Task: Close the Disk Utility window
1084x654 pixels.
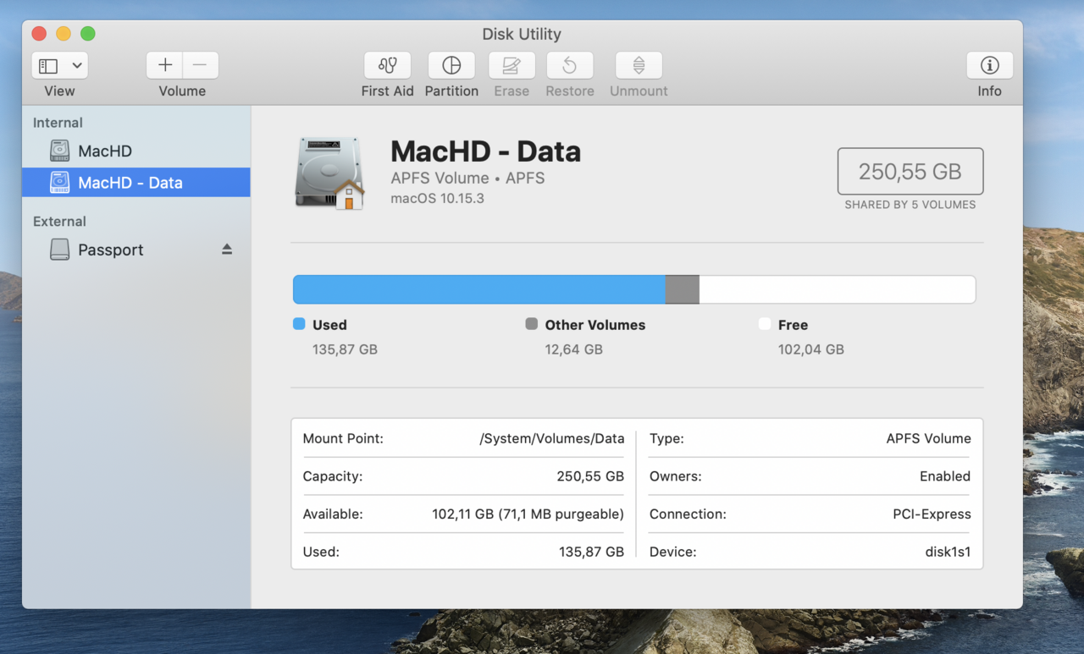Action: (x=39, y=34)
